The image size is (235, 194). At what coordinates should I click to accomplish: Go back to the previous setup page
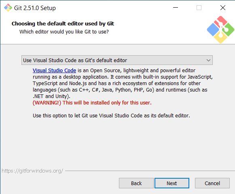136,183
